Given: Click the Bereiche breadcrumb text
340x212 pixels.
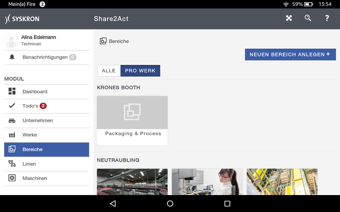Looking at the screenshot, I should click(119, 41).
